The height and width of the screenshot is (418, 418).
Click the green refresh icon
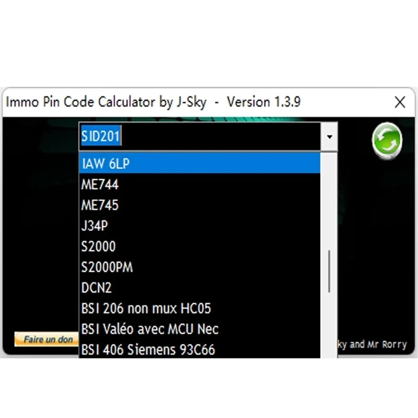point(387,140)
